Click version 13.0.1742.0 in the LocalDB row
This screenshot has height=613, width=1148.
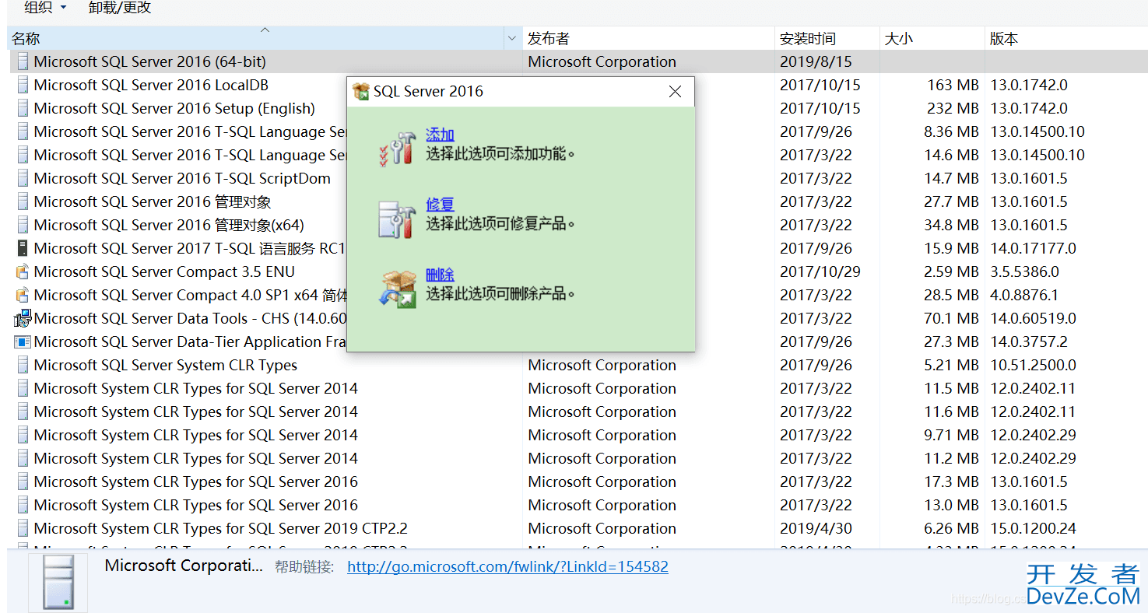pos(1029,86)
